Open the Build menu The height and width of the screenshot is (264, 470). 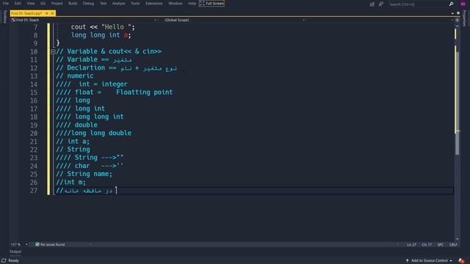pos(73,3)
